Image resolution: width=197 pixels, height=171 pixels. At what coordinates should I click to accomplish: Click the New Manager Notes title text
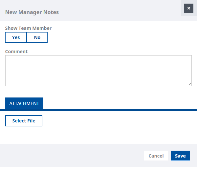tap(32, 12)
